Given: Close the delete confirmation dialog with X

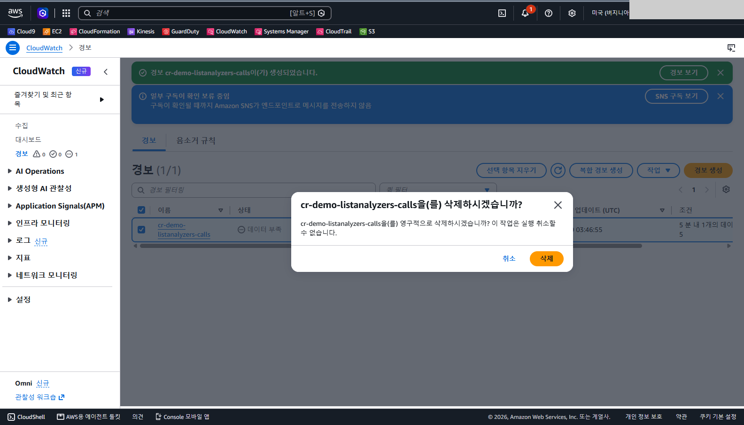Looking at the screenshot, I should point(558,205).
